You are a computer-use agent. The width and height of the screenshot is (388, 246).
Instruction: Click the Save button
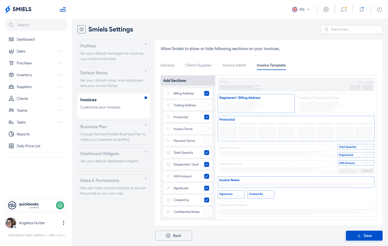pos(364,236)
